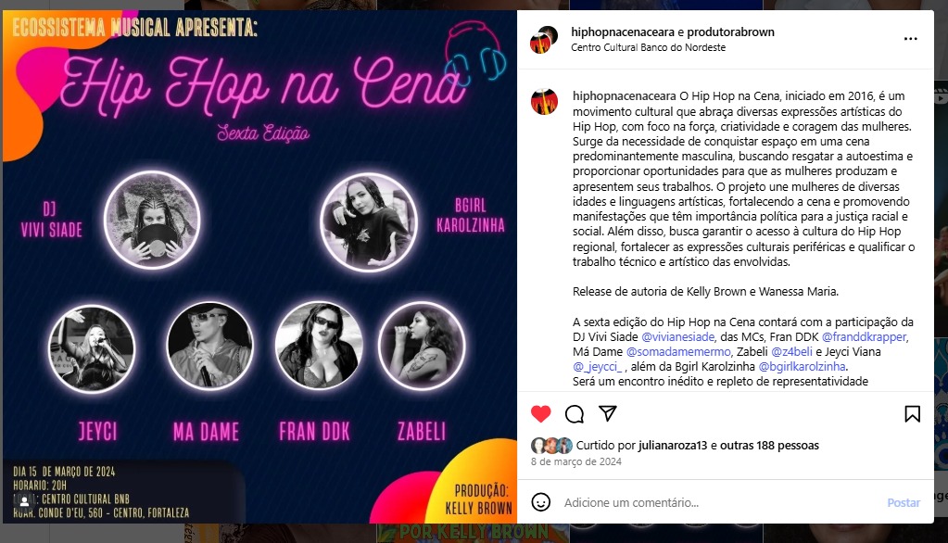Image resolution: width=948 pixels, height=543 pixels.
Task: Click the @vivianesiade mention
Action: point(677,336)
